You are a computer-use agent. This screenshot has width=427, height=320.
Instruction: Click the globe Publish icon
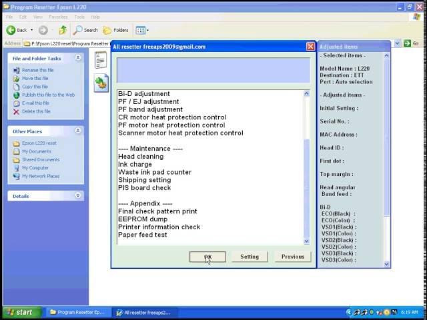16,95
